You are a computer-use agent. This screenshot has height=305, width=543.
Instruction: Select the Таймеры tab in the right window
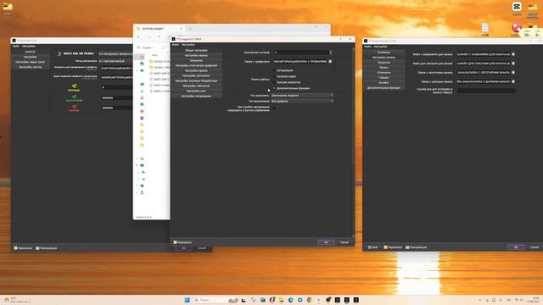point(383,78)
